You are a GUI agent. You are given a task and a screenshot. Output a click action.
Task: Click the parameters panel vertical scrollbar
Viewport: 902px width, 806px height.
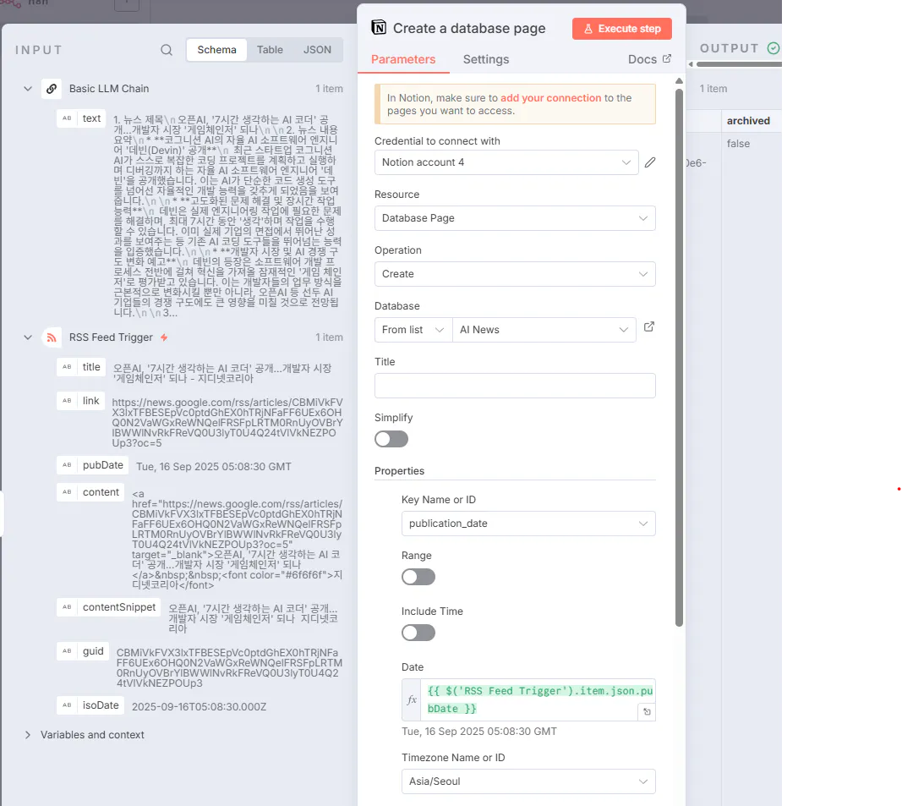click(680, 357)
